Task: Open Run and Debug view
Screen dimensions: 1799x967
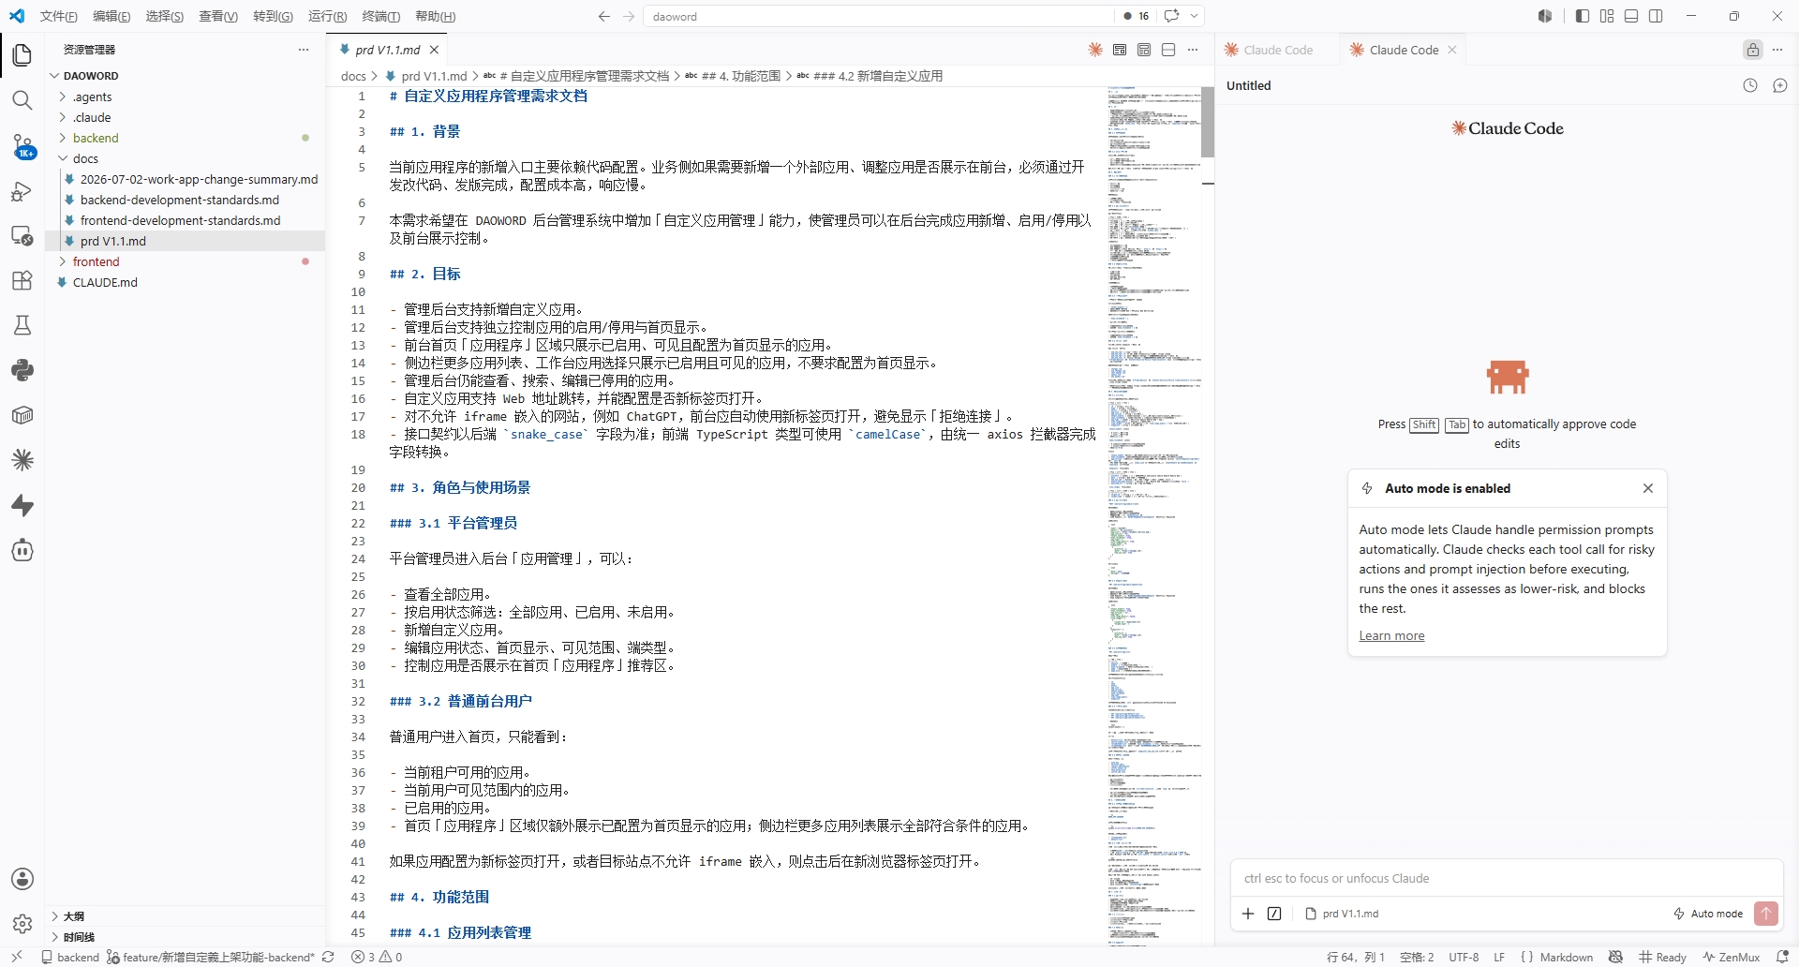Action: pos(22,191)
